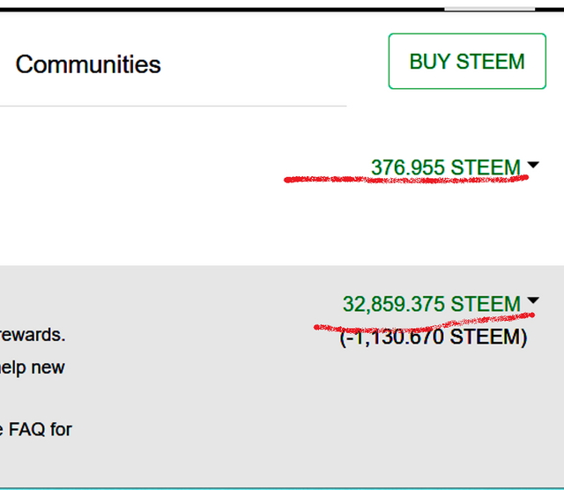564x490 pixels.
Task: Click the gray indicator on top black bar
Action: point(490,9)
